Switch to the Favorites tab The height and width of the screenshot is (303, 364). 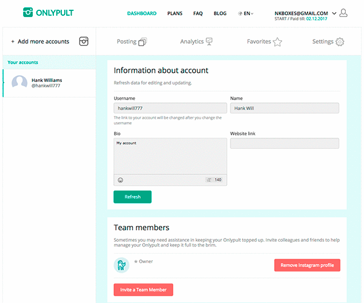(x=265, y=41)
